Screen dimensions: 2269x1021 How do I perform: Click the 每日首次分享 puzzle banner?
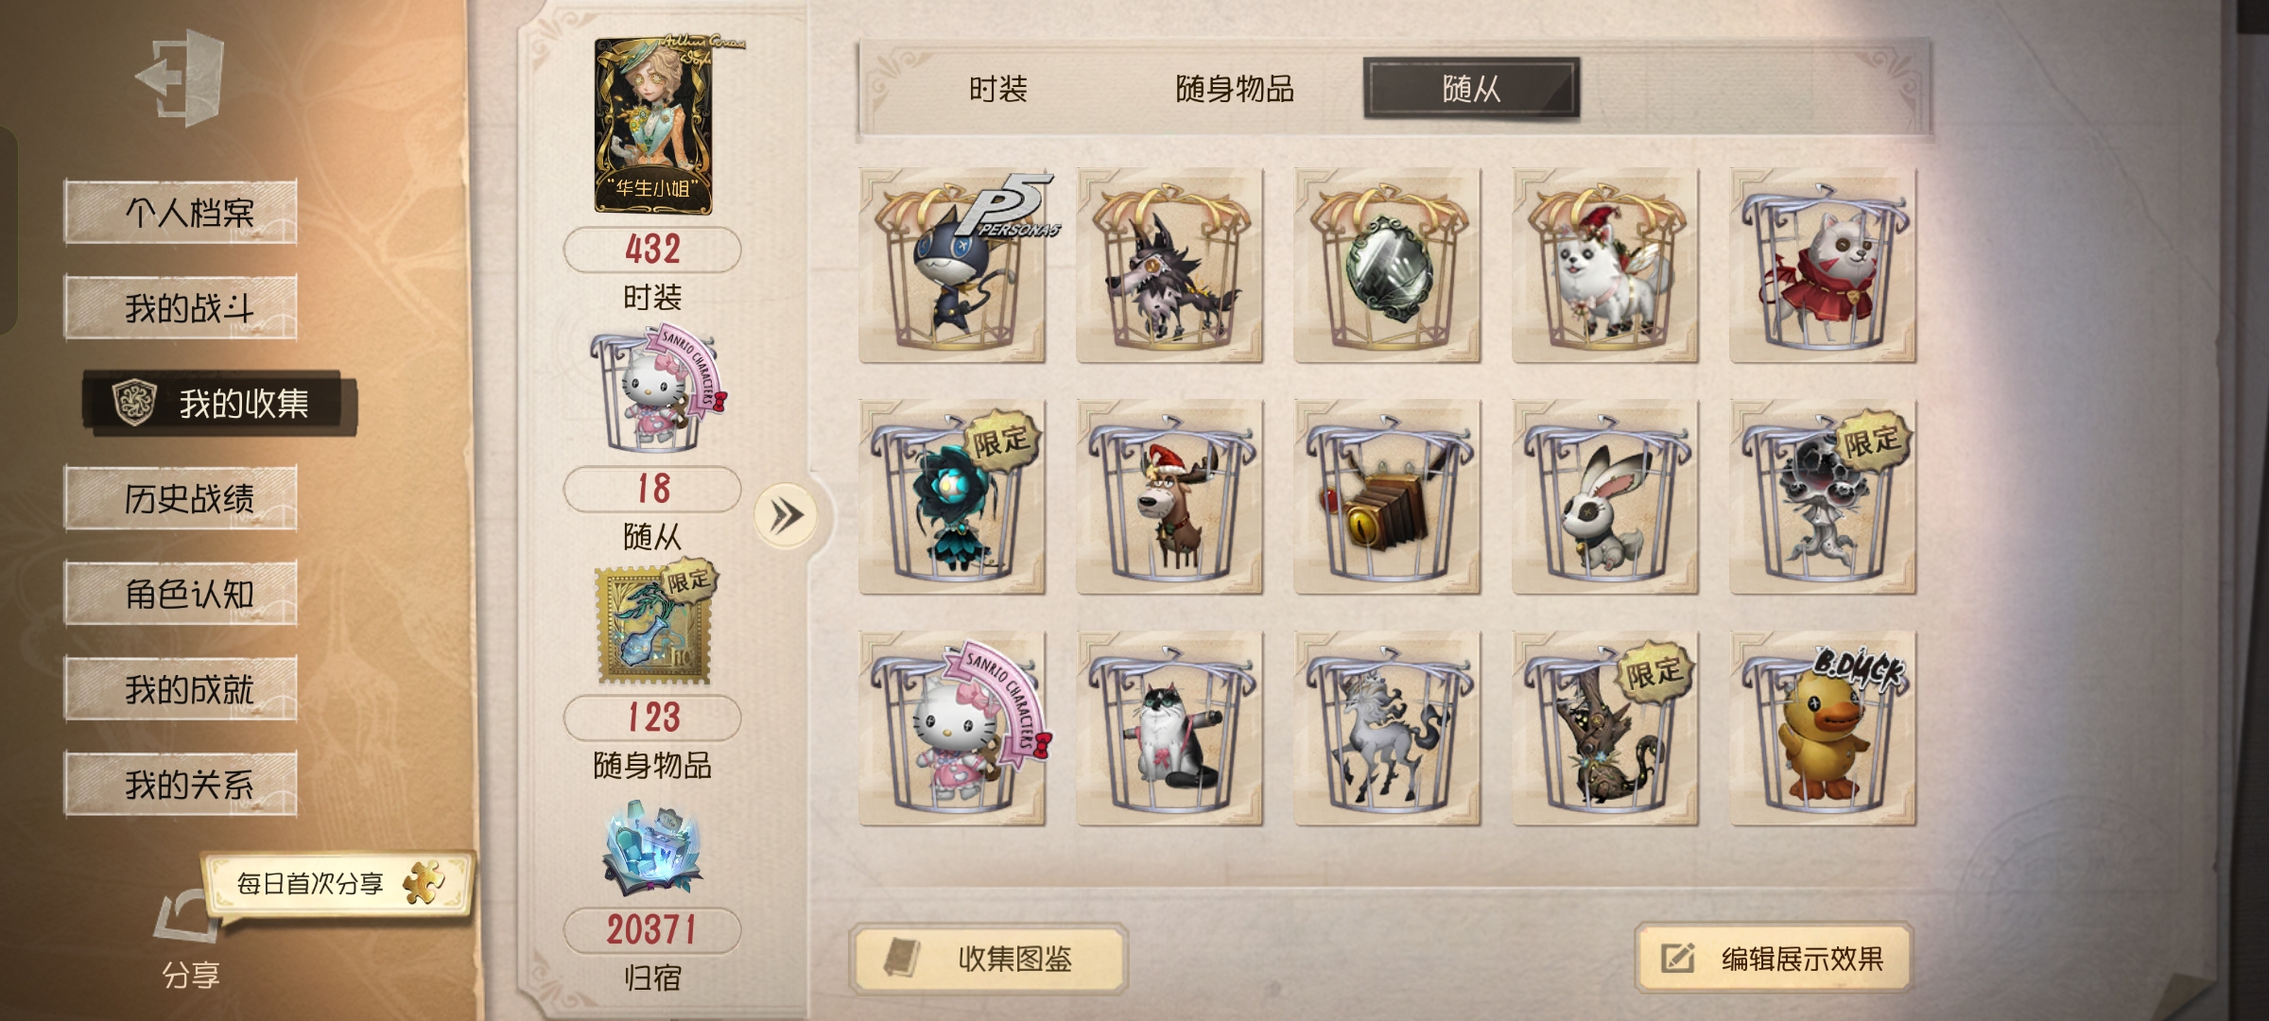coord(338,884)
